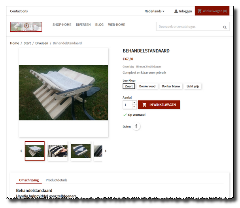Select the first product thumbnail on grass
The height and width of the screenshot is (208, 240).
pos(35,151)
